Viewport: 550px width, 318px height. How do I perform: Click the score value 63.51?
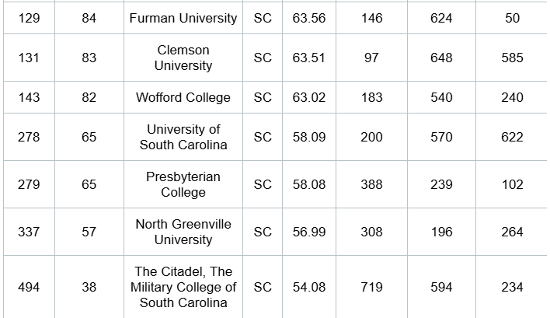pyautogui.click(x=309, y=58)
